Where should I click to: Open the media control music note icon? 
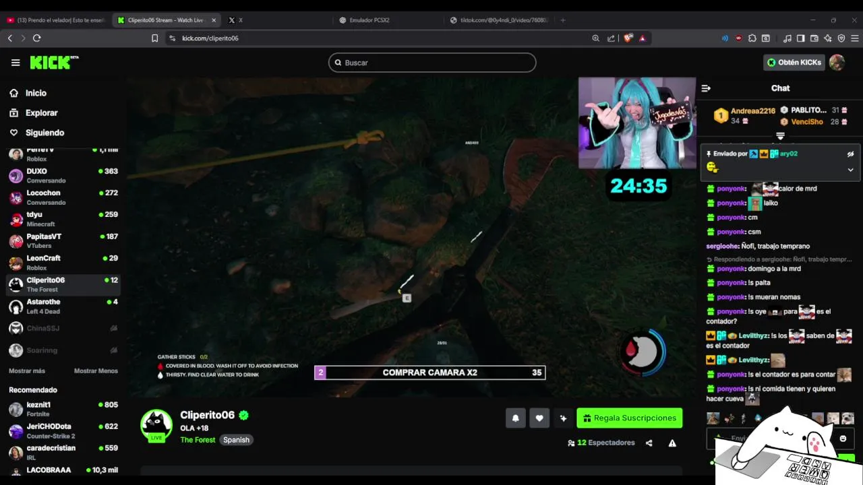click(x=787, y=38)
